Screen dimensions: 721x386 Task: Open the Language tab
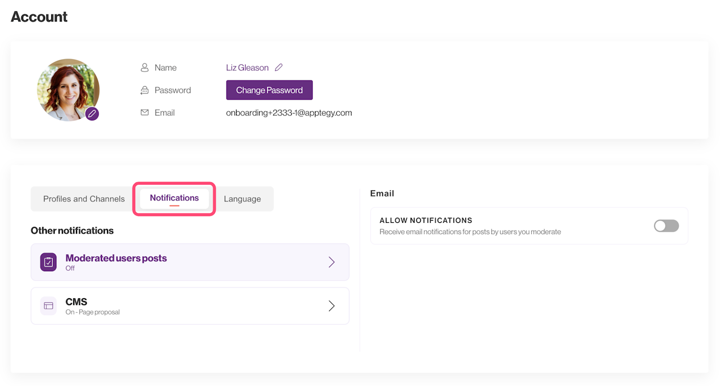pyautogui.click(x=242, y=199)
